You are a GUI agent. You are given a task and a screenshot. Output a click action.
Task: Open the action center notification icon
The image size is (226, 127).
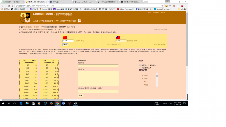184,103
